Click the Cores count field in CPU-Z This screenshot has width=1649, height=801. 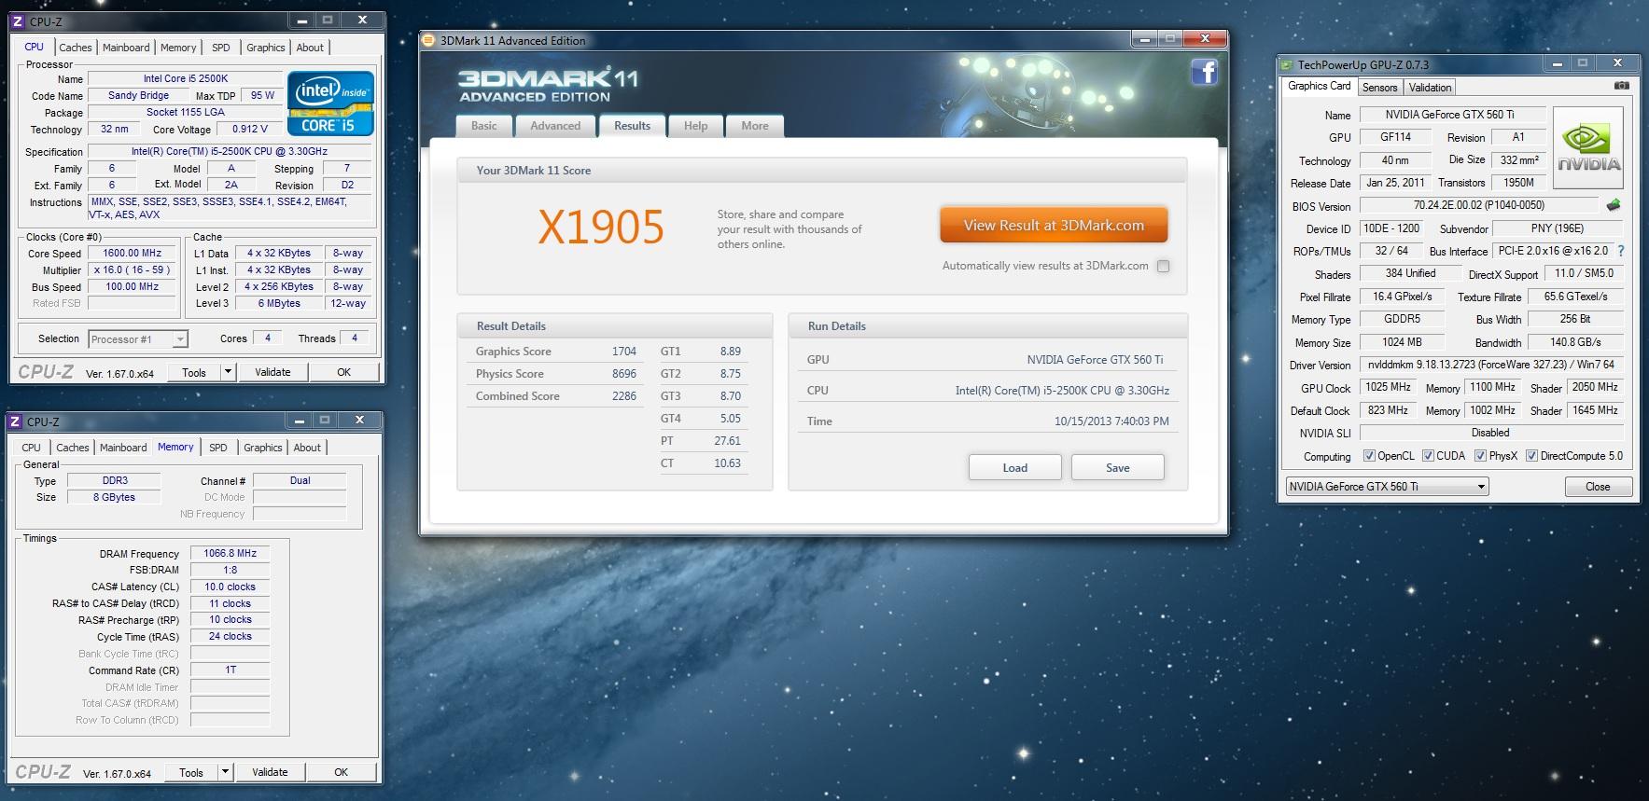(268, 338)
